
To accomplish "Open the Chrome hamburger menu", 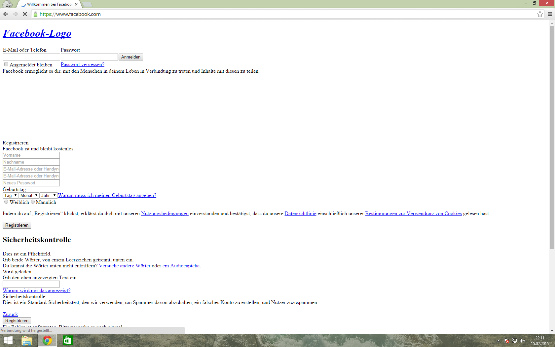I will pyautogui.click(x=550, y=14).
